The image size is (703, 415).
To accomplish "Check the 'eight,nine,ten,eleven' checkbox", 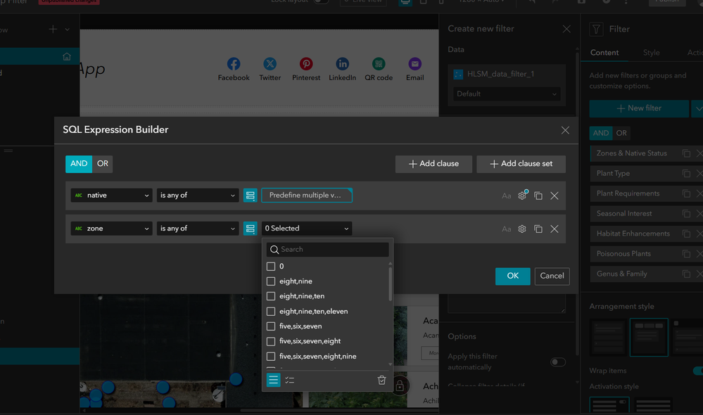I will 271,311.
